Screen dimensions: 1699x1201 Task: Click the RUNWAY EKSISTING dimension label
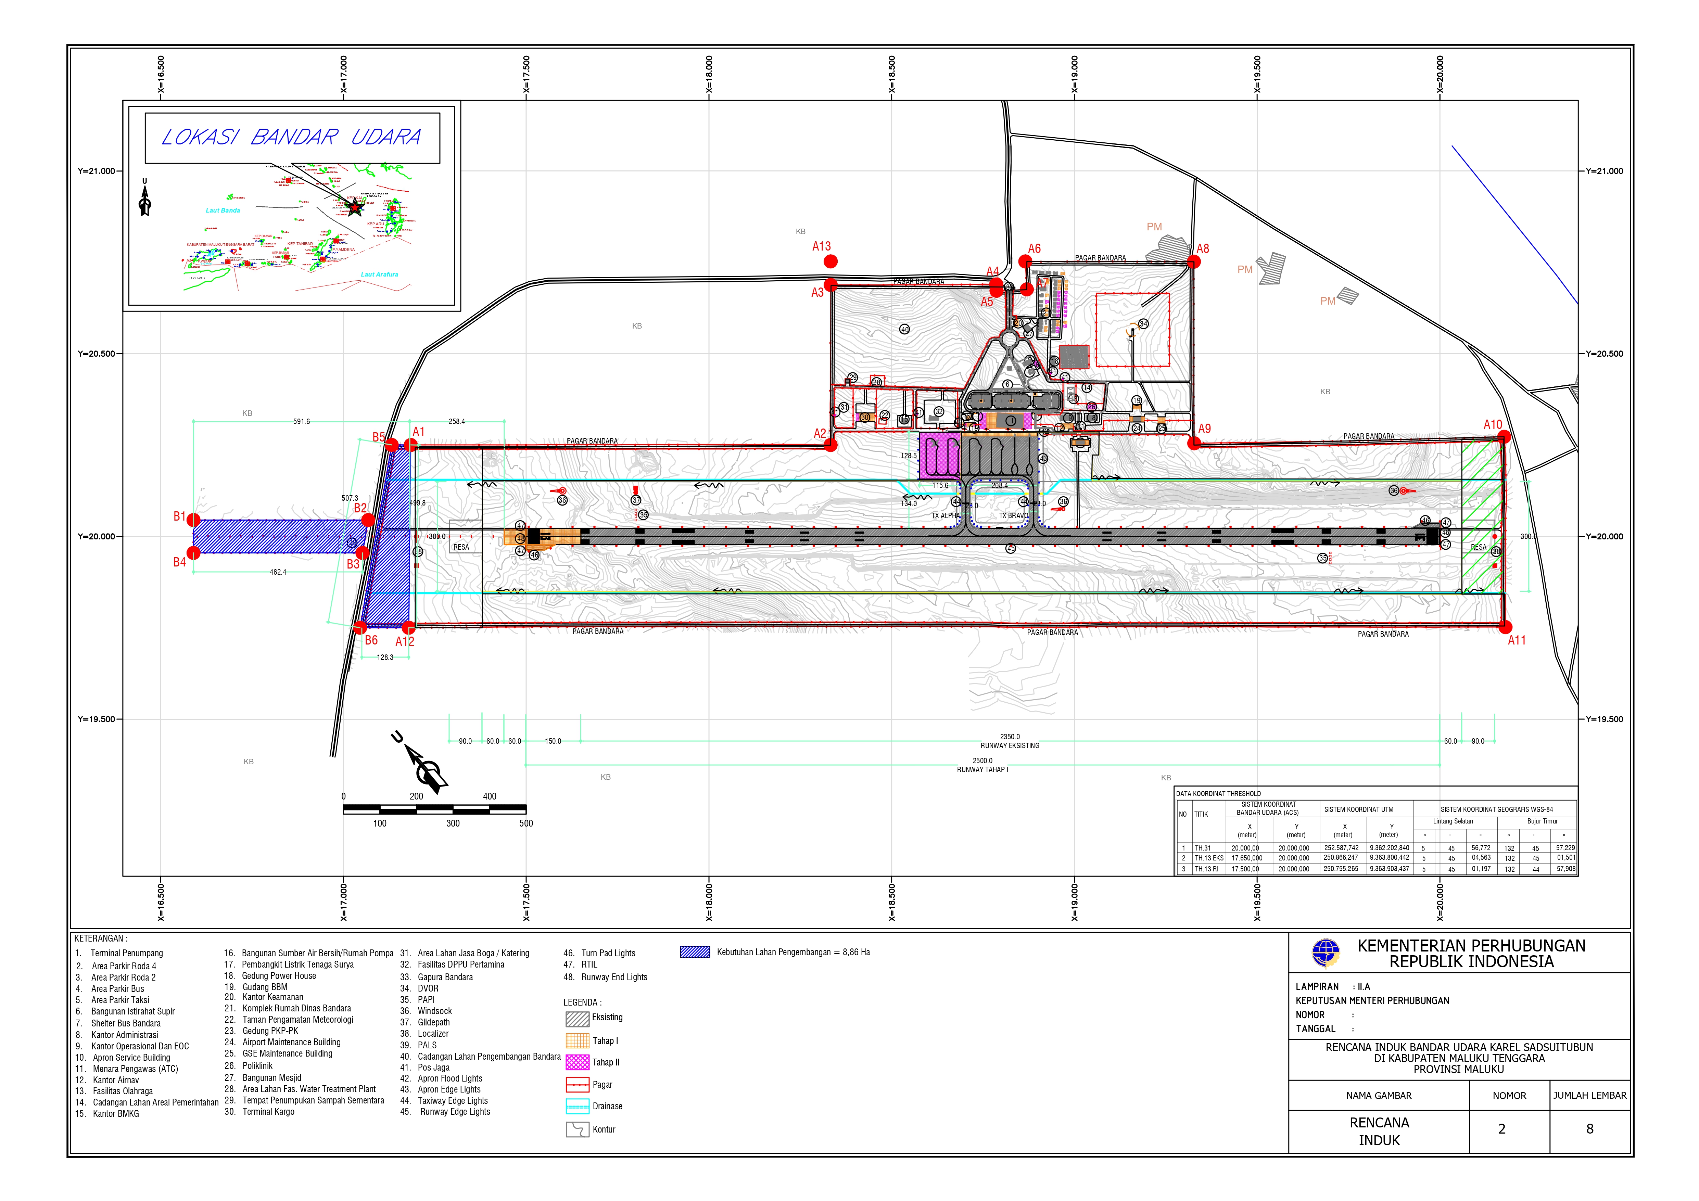(x=1010, y=746)
